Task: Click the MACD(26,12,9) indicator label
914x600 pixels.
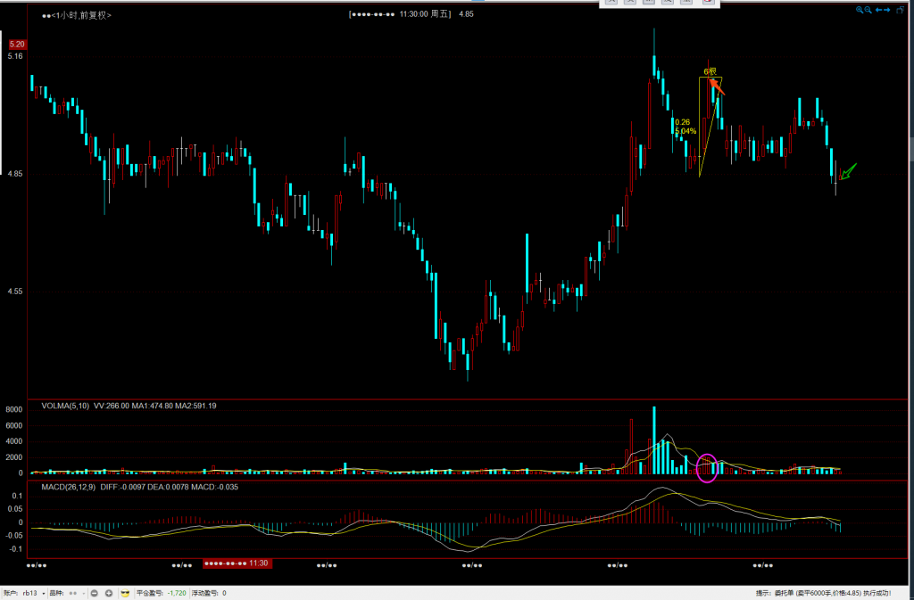Action: point(69,487)
